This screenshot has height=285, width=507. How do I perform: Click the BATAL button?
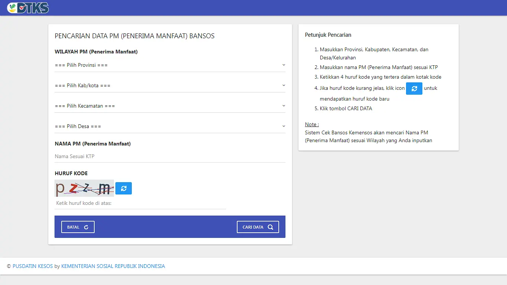78,227
